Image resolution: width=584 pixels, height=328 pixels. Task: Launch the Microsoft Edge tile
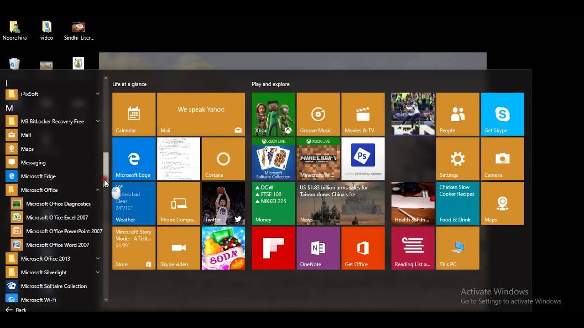point(134,159)
